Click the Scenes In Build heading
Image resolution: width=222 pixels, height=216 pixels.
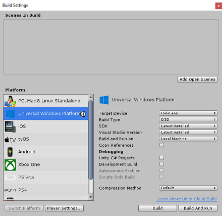click(x=23, y=15)
